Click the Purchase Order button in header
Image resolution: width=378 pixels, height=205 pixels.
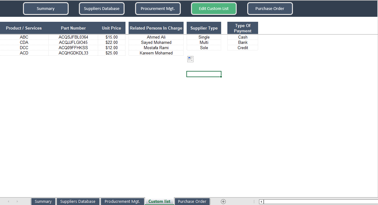(x=270, y=8)
